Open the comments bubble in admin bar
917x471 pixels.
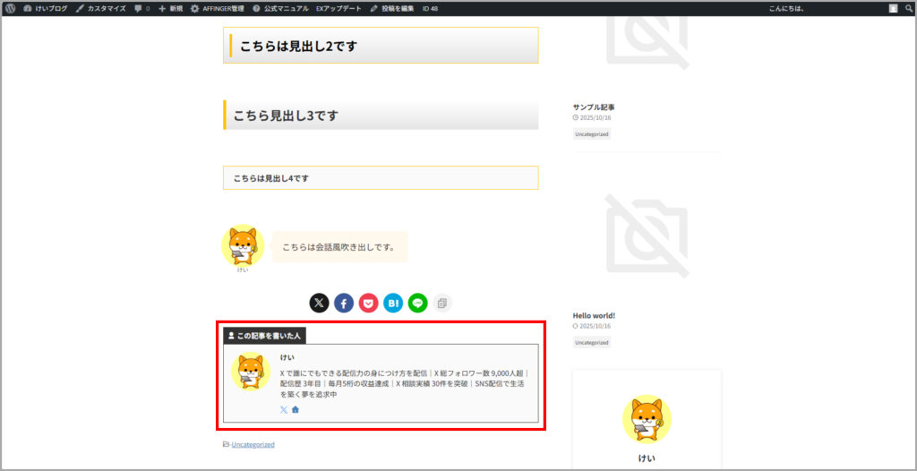(x=141, y=8)
